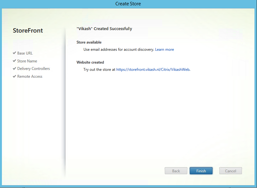Image resolution: width=257 pixels, height=188 pixels.
Task: Click the checkmark beside Base URL
Action: [14, 53]
